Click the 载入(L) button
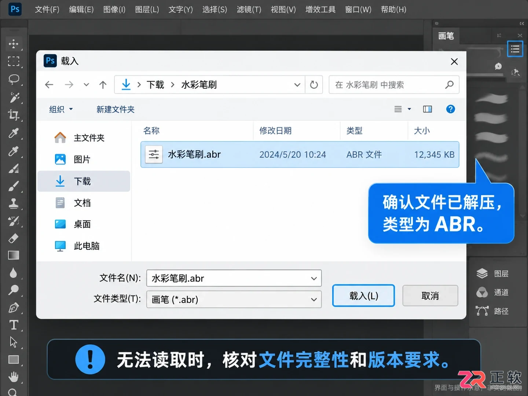The image size is (528, 396). (363, 296)
